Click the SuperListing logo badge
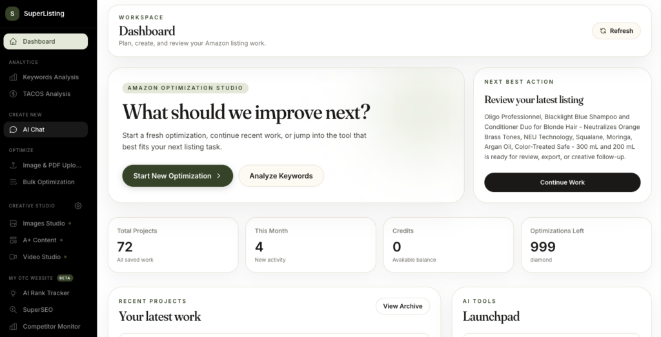 point(12,14)
